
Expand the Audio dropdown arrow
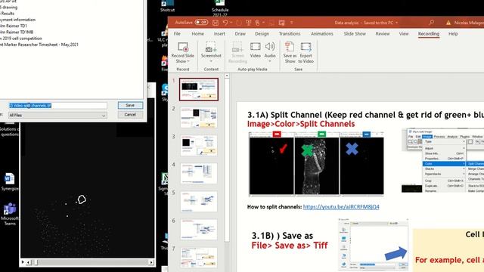pos(270,61)
